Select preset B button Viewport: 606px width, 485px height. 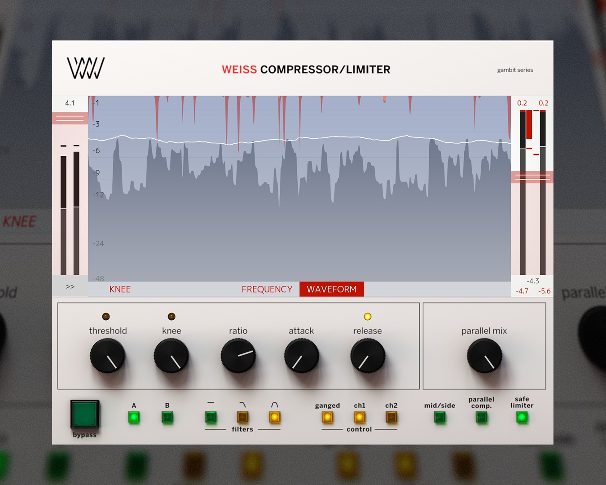pos(167,418)
